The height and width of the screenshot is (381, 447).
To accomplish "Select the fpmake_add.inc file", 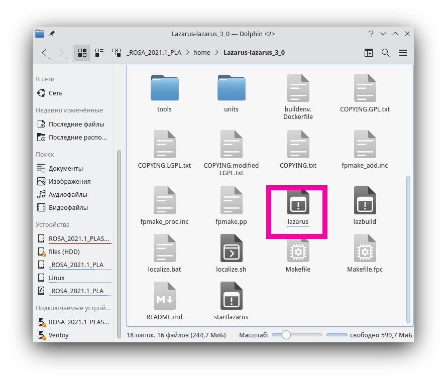I will pyautogui.click(x=365, y=150).
